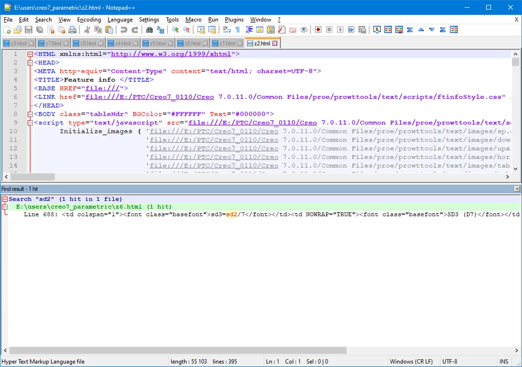The width and height of the screenshot is (522, 367).
Task: Click the Close All toolbar icon
Action: (62, 30)
